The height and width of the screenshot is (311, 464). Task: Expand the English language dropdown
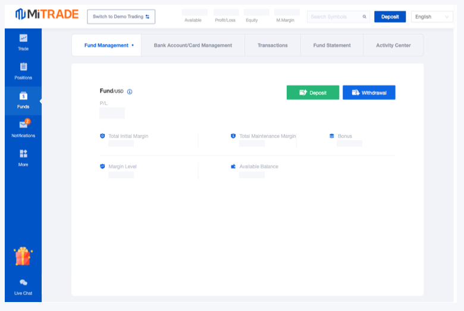(432, 17)
